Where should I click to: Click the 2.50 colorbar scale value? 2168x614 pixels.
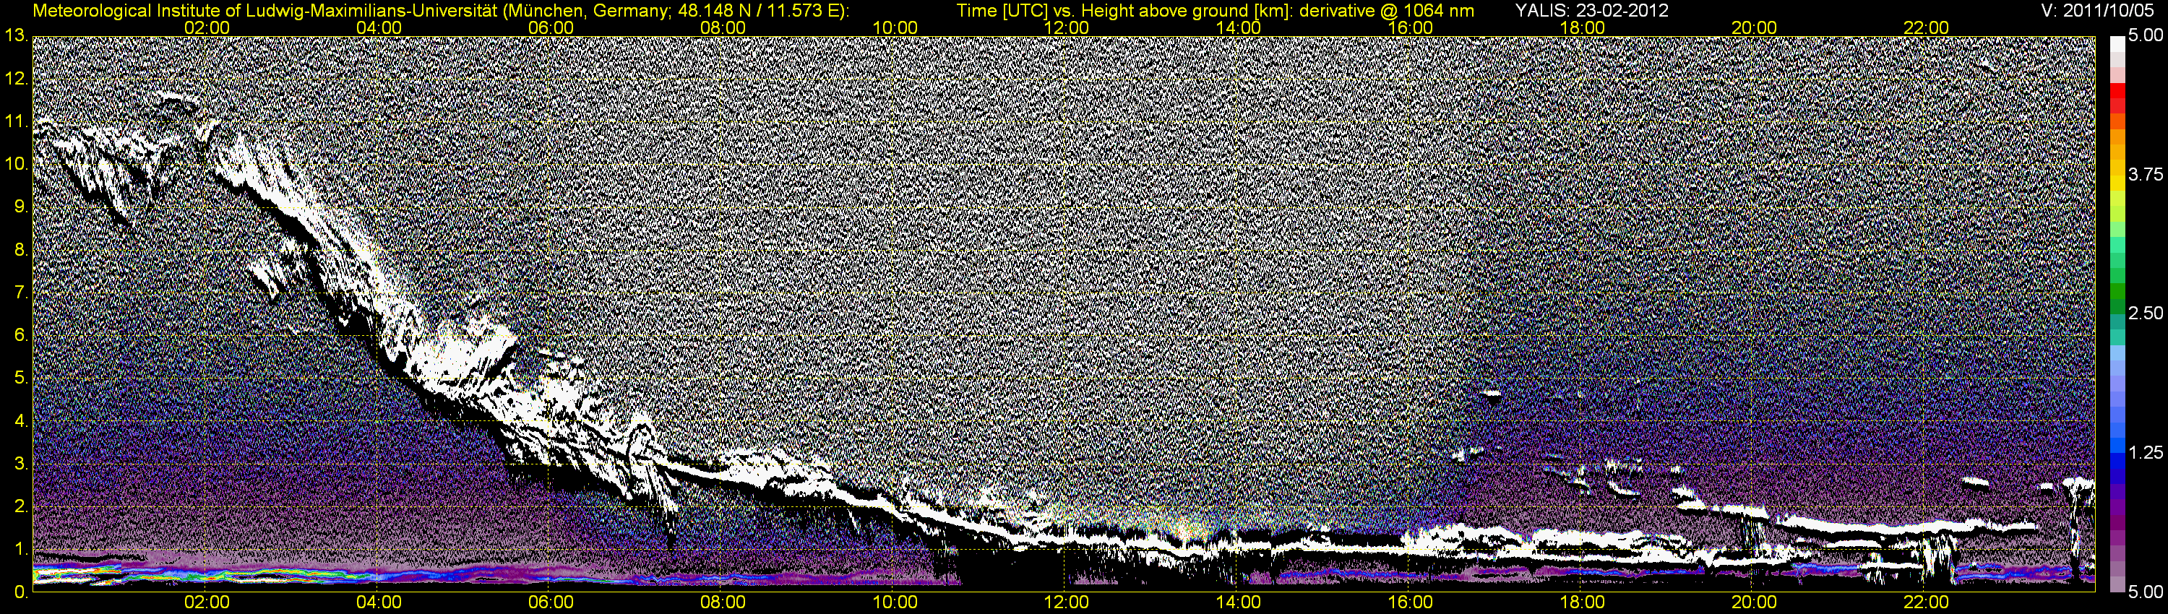(2146, 313)
